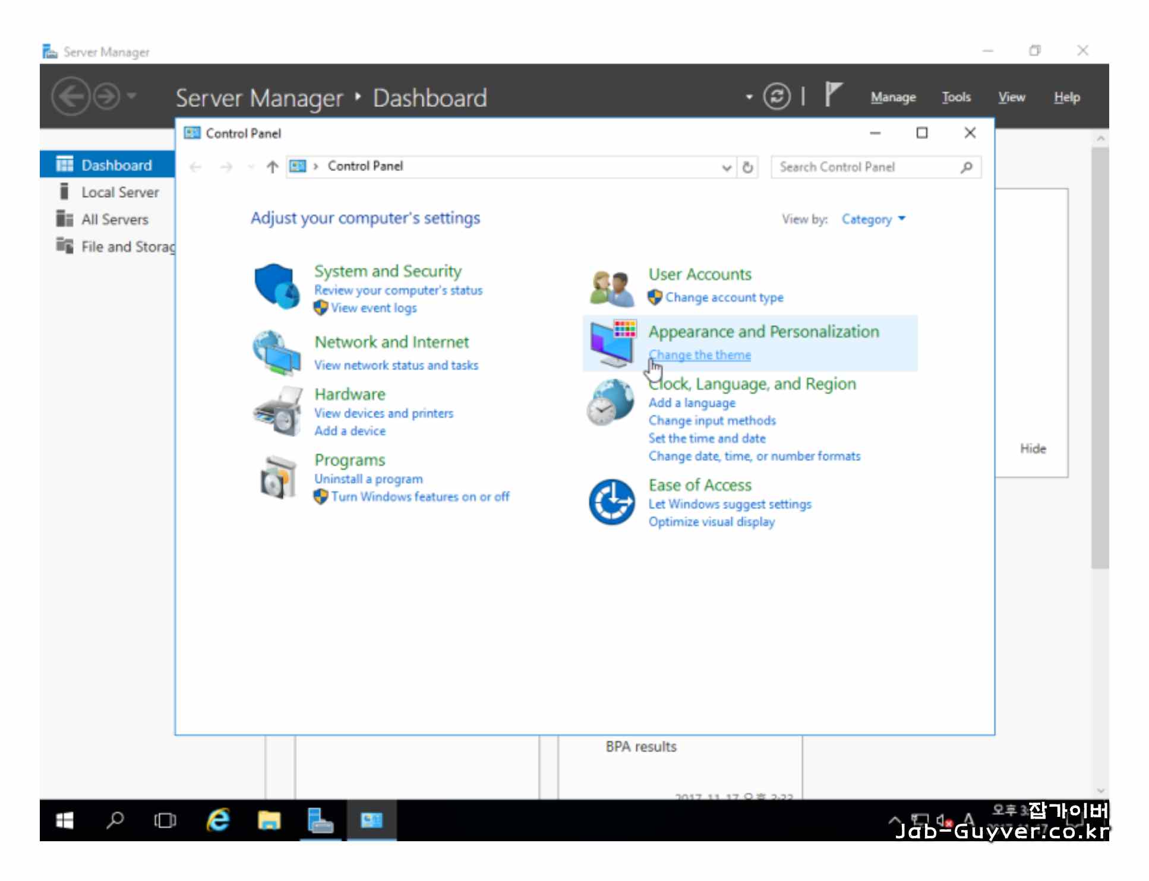Open the Ease of Access icon
Image resolution: width=1149 pixels, height=881 pixels.
pyautogui.click(x=611, y=502)
